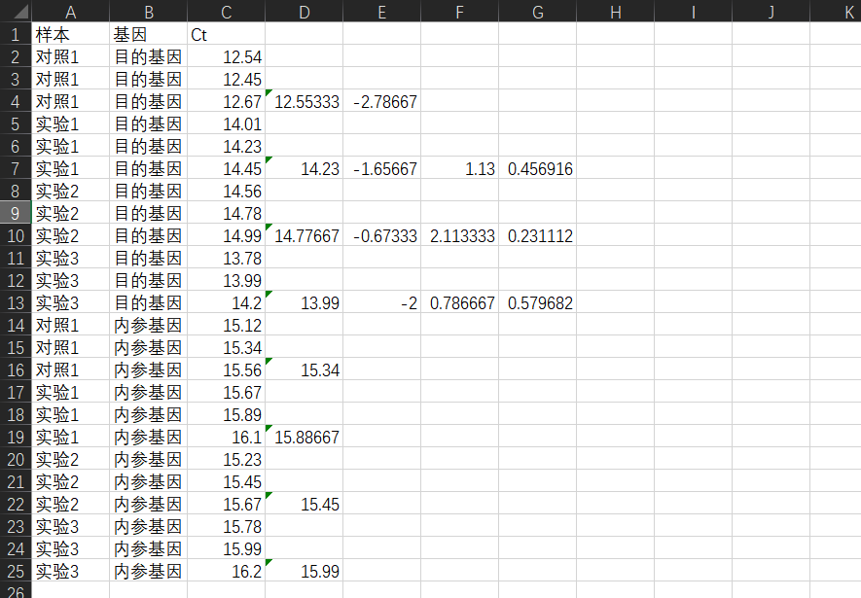Select the cell with value 0.456916

point(537,168)
